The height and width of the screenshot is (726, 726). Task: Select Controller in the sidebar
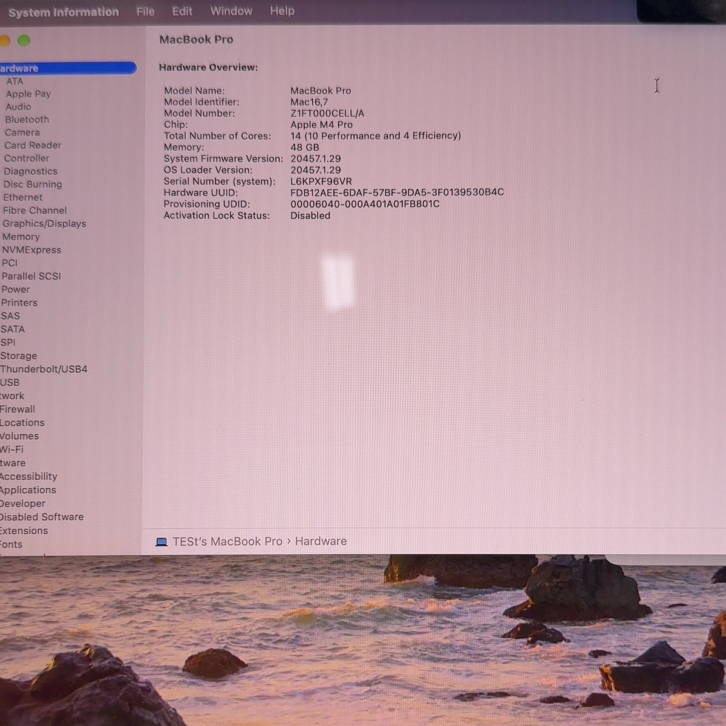[x=27, y=159]
